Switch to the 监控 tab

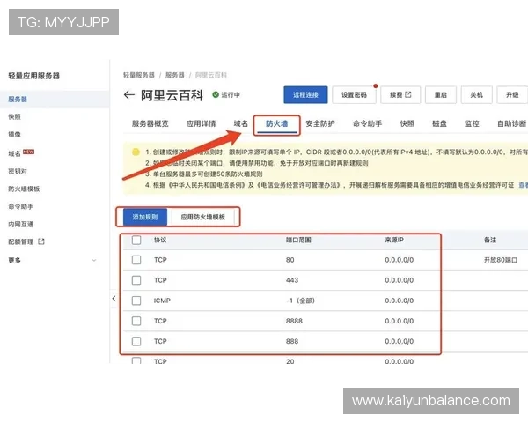point(472,123)
